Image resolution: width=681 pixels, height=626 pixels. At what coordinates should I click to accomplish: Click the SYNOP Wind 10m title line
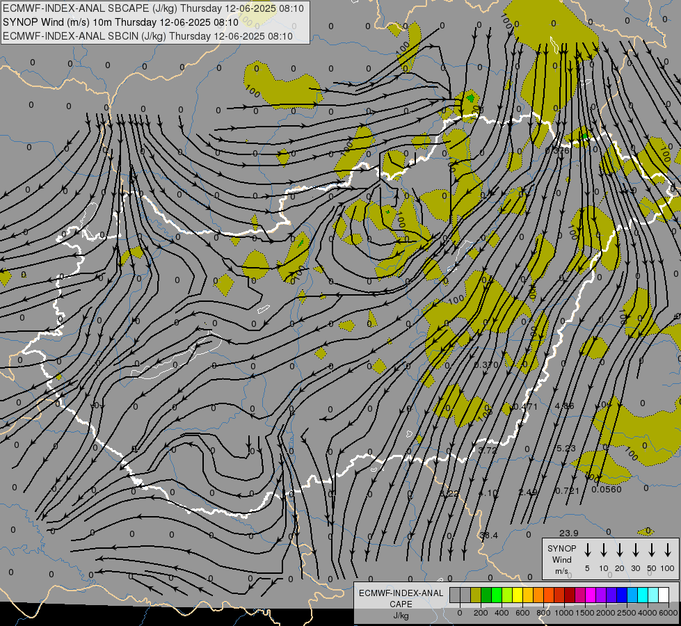[x=120, y=22]
